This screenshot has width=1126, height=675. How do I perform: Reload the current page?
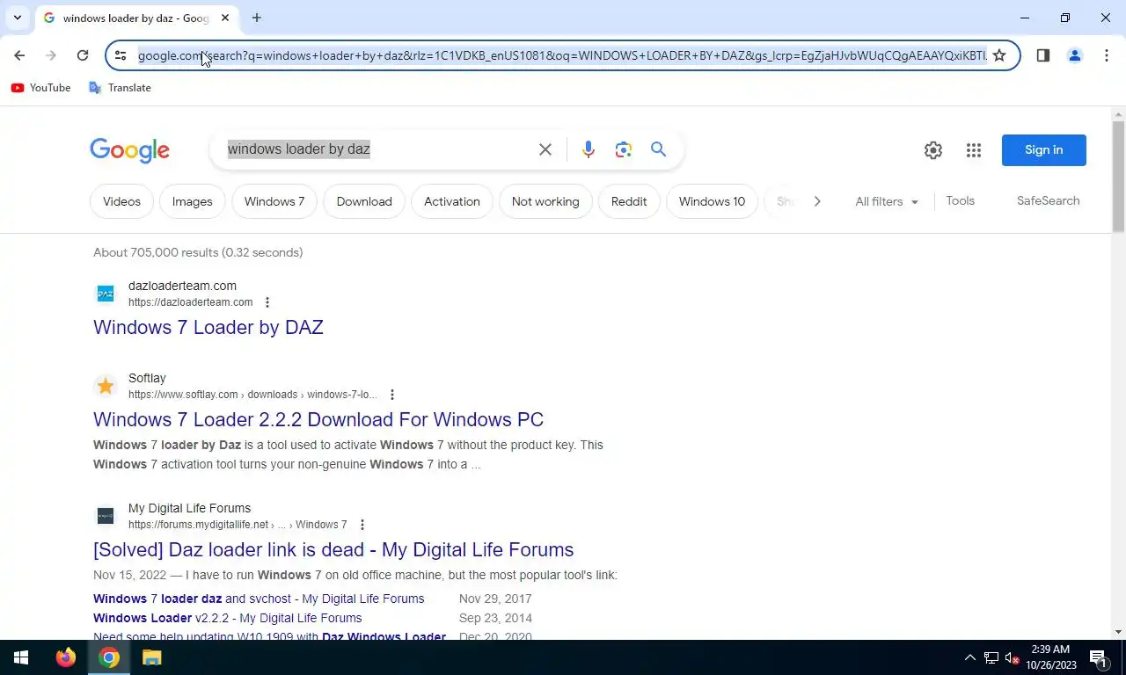click(x=83, y=55)
